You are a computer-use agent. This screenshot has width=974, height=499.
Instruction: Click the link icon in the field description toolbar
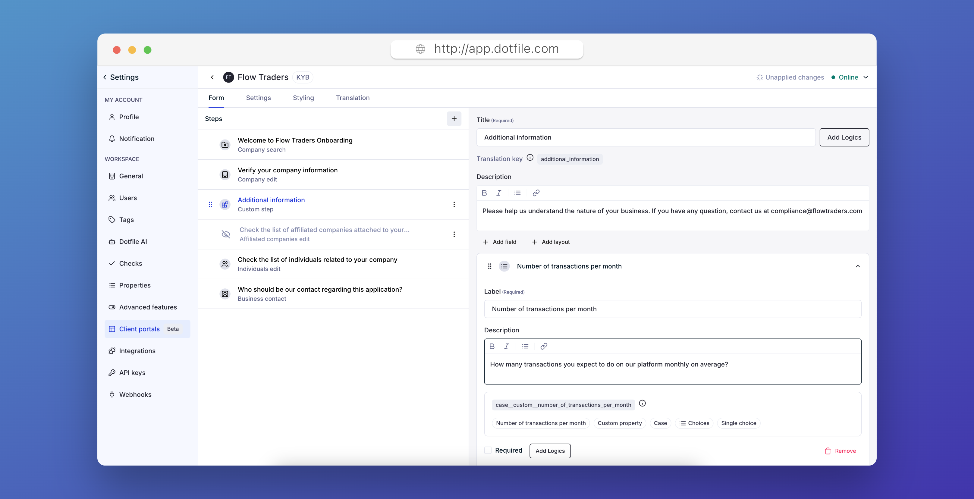click(x=544, y=346)
